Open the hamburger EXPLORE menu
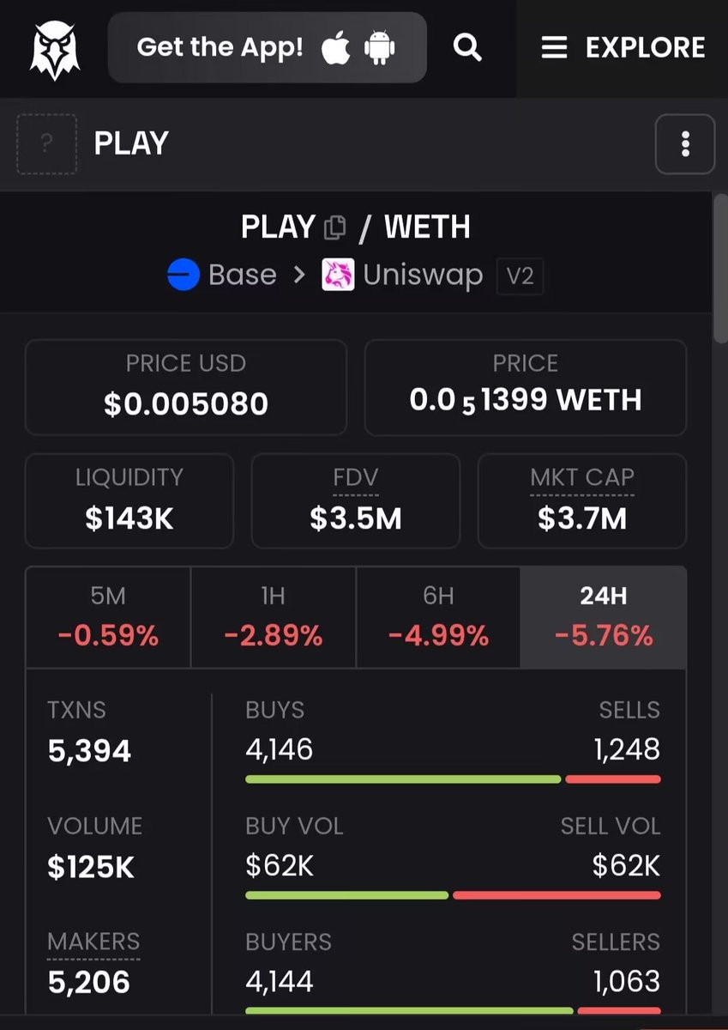 coord(623,47)
